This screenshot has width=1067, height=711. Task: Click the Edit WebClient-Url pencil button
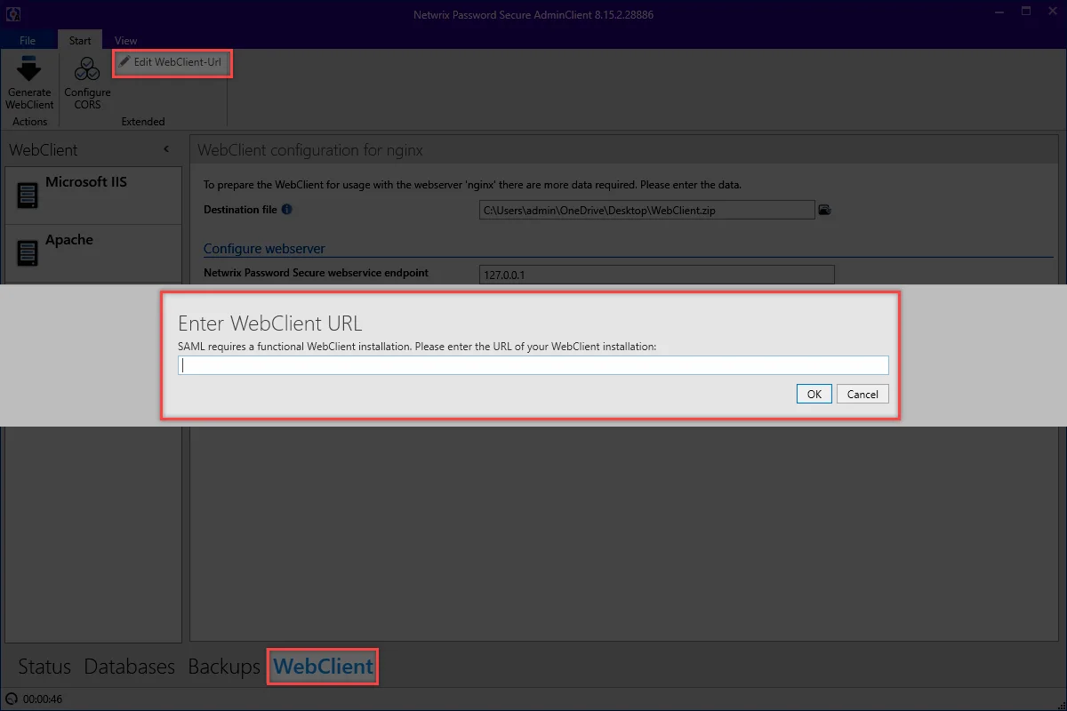(172, 62)
